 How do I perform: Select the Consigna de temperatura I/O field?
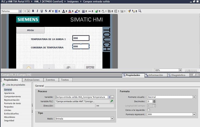pyautogui.click(x=81, y=46)
